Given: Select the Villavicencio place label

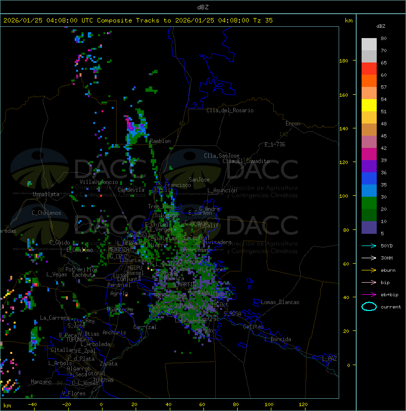Looking at the screenshot, I should [x=99, y=182].
